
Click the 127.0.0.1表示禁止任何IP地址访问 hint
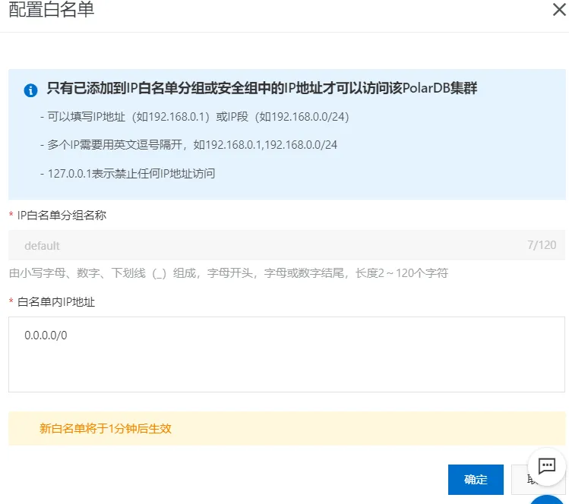[x=128, y=174]
